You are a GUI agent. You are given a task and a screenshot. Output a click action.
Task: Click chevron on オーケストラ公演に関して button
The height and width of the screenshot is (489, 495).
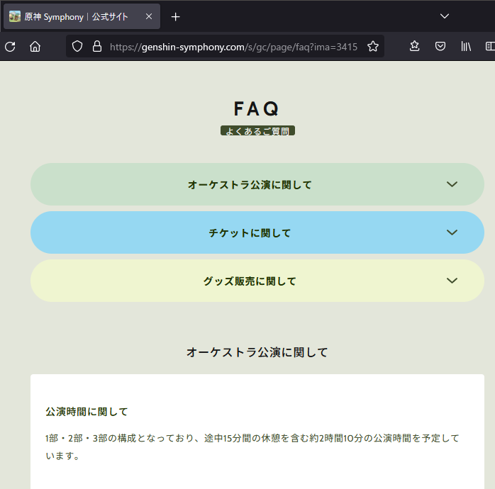(452, 184)
